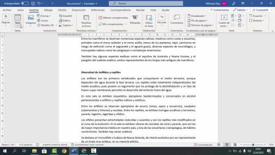The image size is (275, 155).
Task: Switch to web layout view icon
Action: (x=235, y=145)
